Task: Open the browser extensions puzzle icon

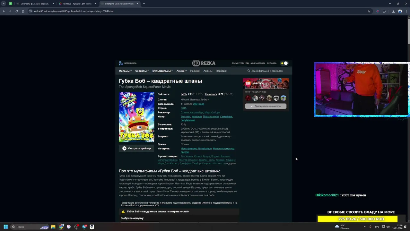Action: [x=384, y=11]
